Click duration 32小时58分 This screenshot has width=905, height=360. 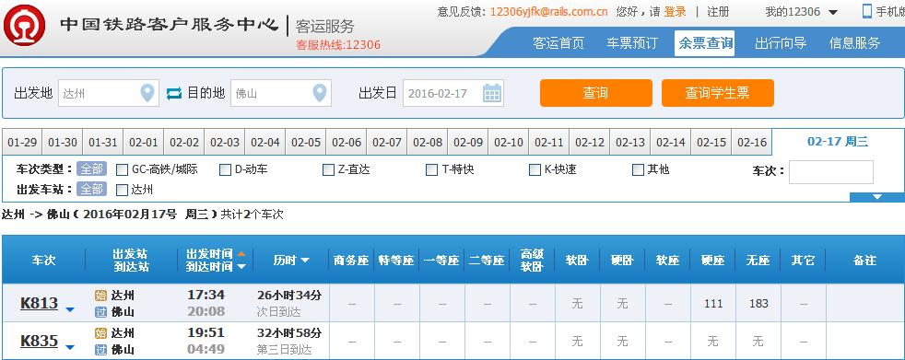[x=289, y=333]
